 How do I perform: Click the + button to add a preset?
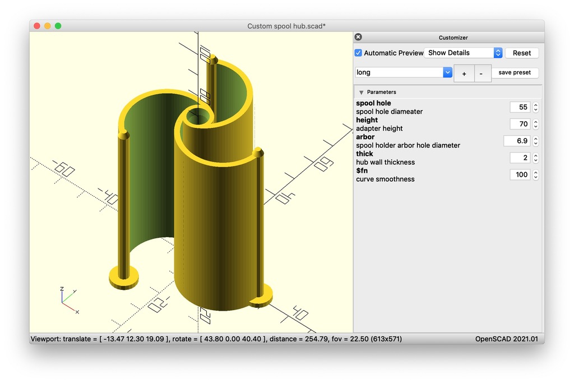464,73
